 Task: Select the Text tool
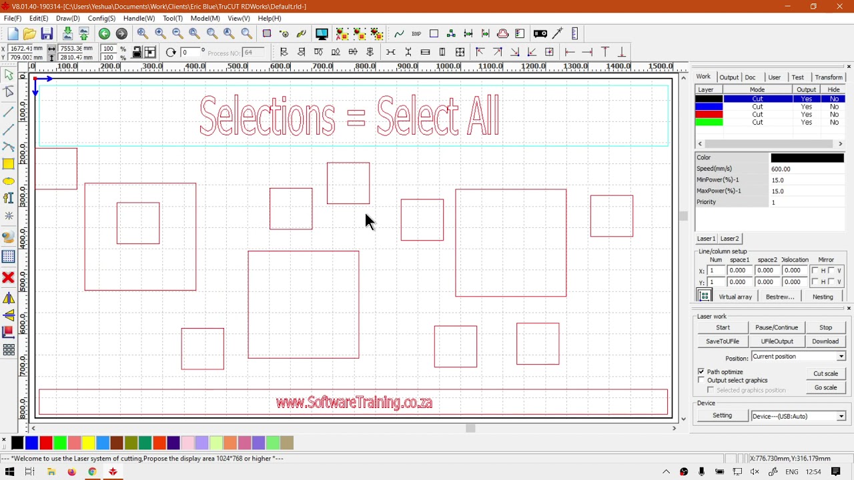click(9, 199)
